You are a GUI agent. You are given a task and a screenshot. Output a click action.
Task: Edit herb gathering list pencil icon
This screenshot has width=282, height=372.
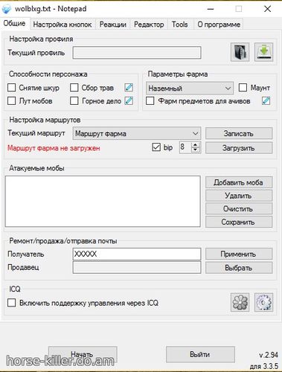click(x=129, y=88)
